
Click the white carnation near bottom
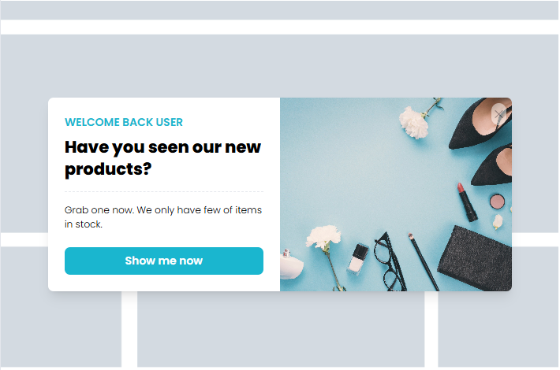point(323,237)
